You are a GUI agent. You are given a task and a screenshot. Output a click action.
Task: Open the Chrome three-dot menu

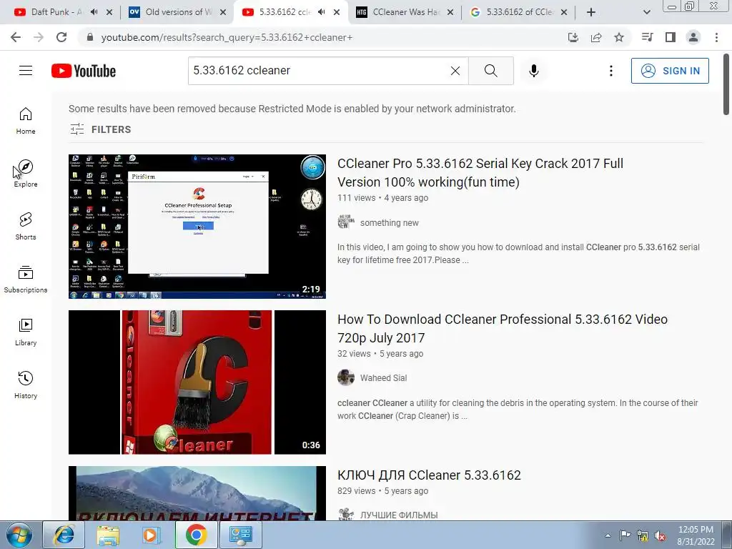(x=716, y=37)
